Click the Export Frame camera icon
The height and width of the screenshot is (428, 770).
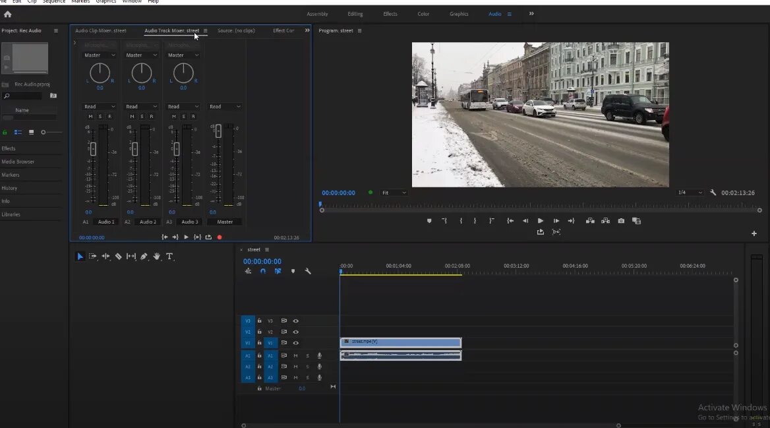(x=620, y=221)
